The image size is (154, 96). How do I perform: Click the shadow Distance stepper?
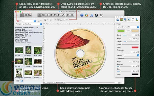138,66
